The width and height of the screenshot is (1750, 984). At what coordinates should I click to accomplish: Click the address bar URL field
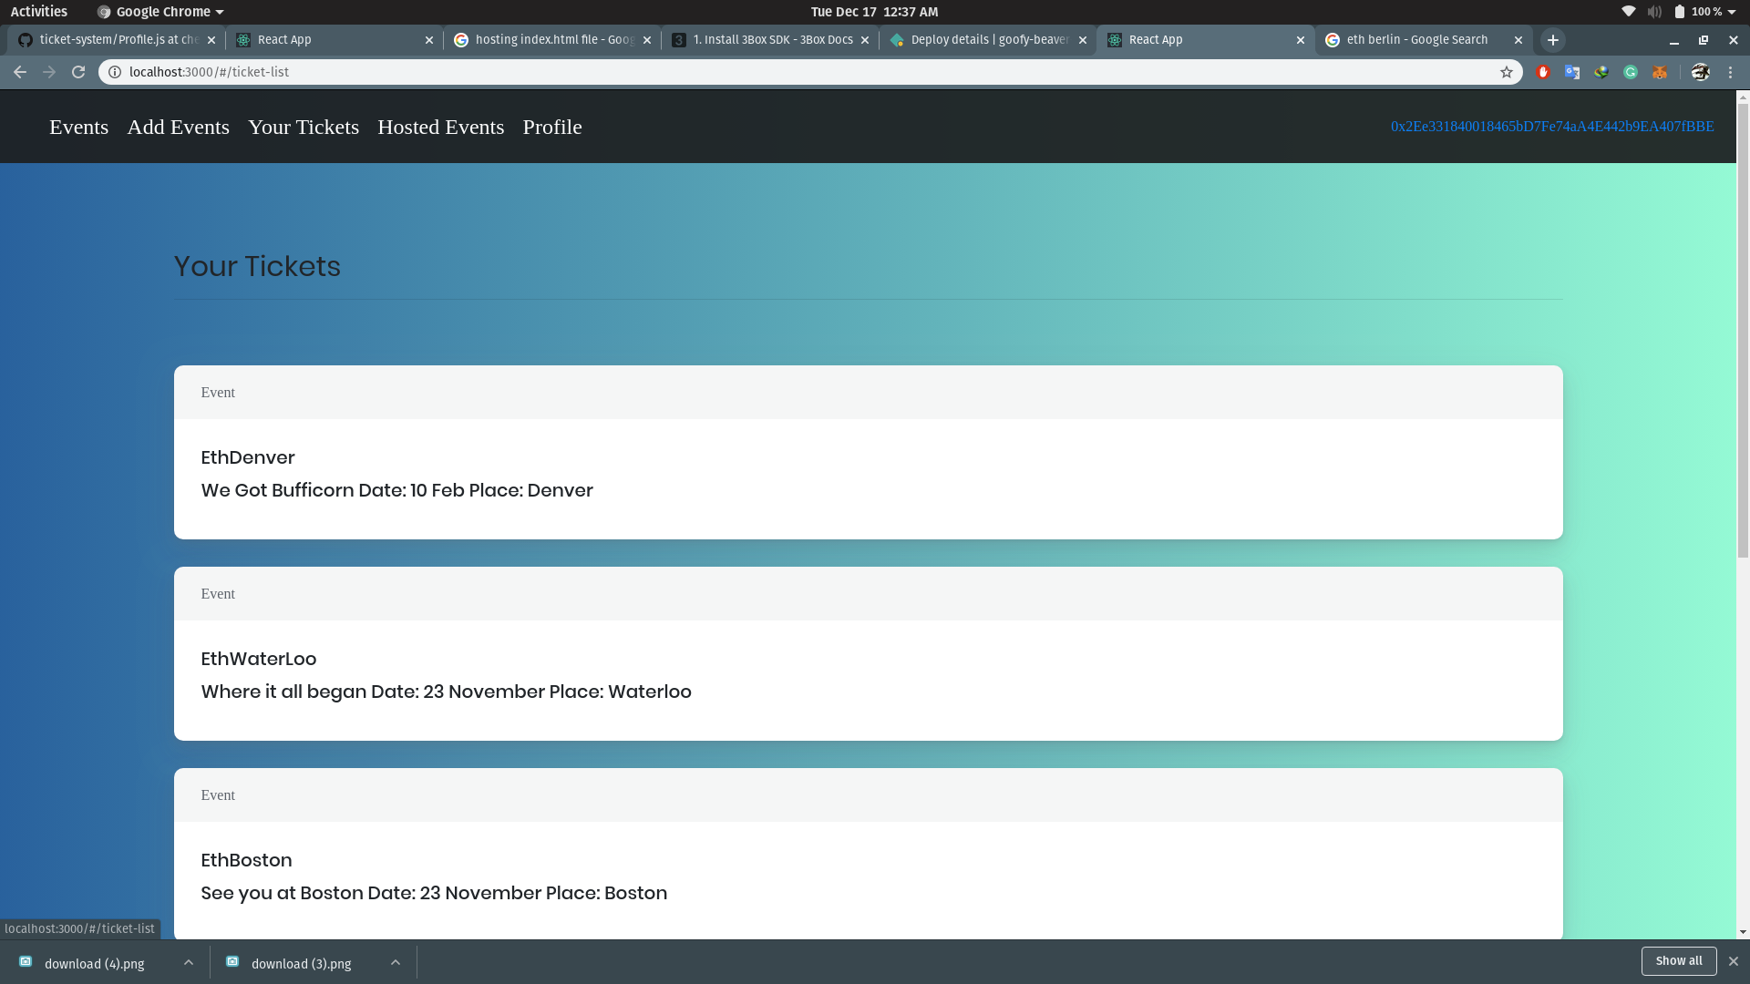(x=729, y=72)
